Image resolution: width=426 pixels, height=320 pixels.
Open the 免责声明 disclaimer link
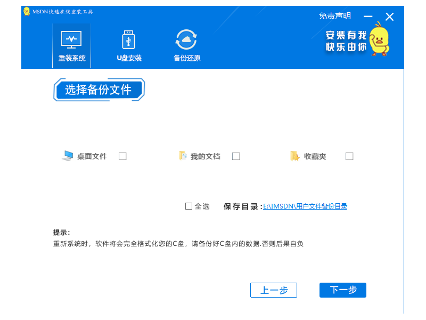pyautogui.click(x=335, y=15)
